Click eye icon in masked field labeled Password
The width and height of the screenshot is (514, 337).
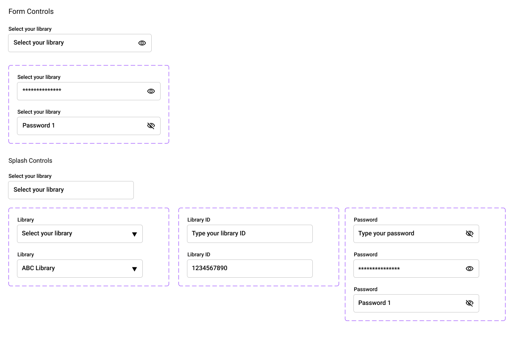[x=469, y=269]
